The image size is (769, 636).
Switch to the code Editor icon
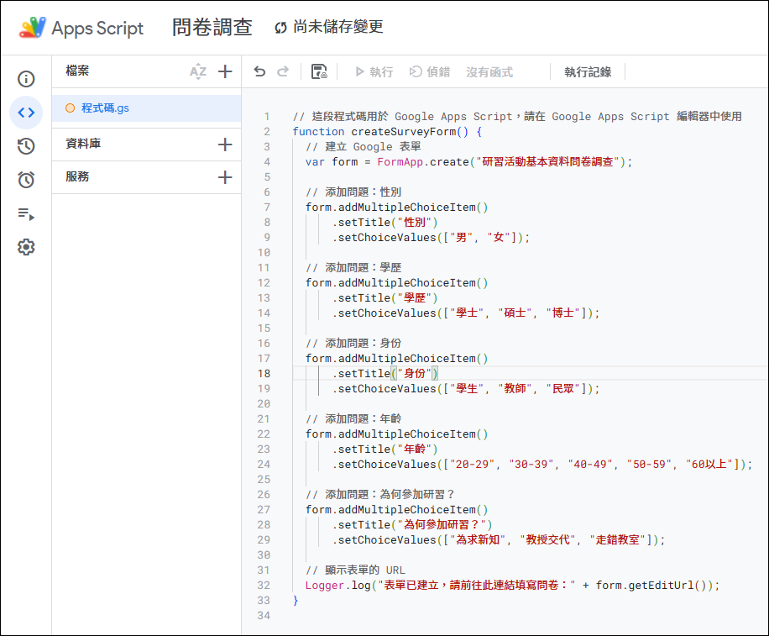coord(26,113)
